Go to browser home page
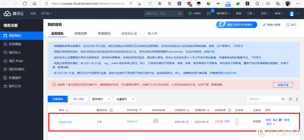This screenshot has height=140, width=304. (34, 3)
